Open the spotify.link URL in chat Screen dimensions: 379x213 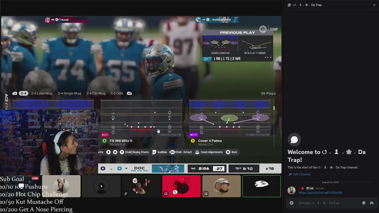(x=320, y=193)
